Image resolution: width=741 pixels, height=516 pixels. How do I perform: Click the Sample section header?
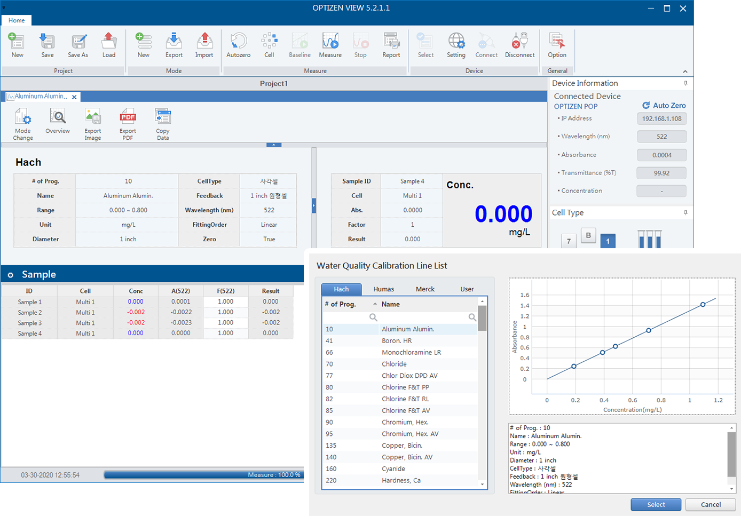(152, 274)
